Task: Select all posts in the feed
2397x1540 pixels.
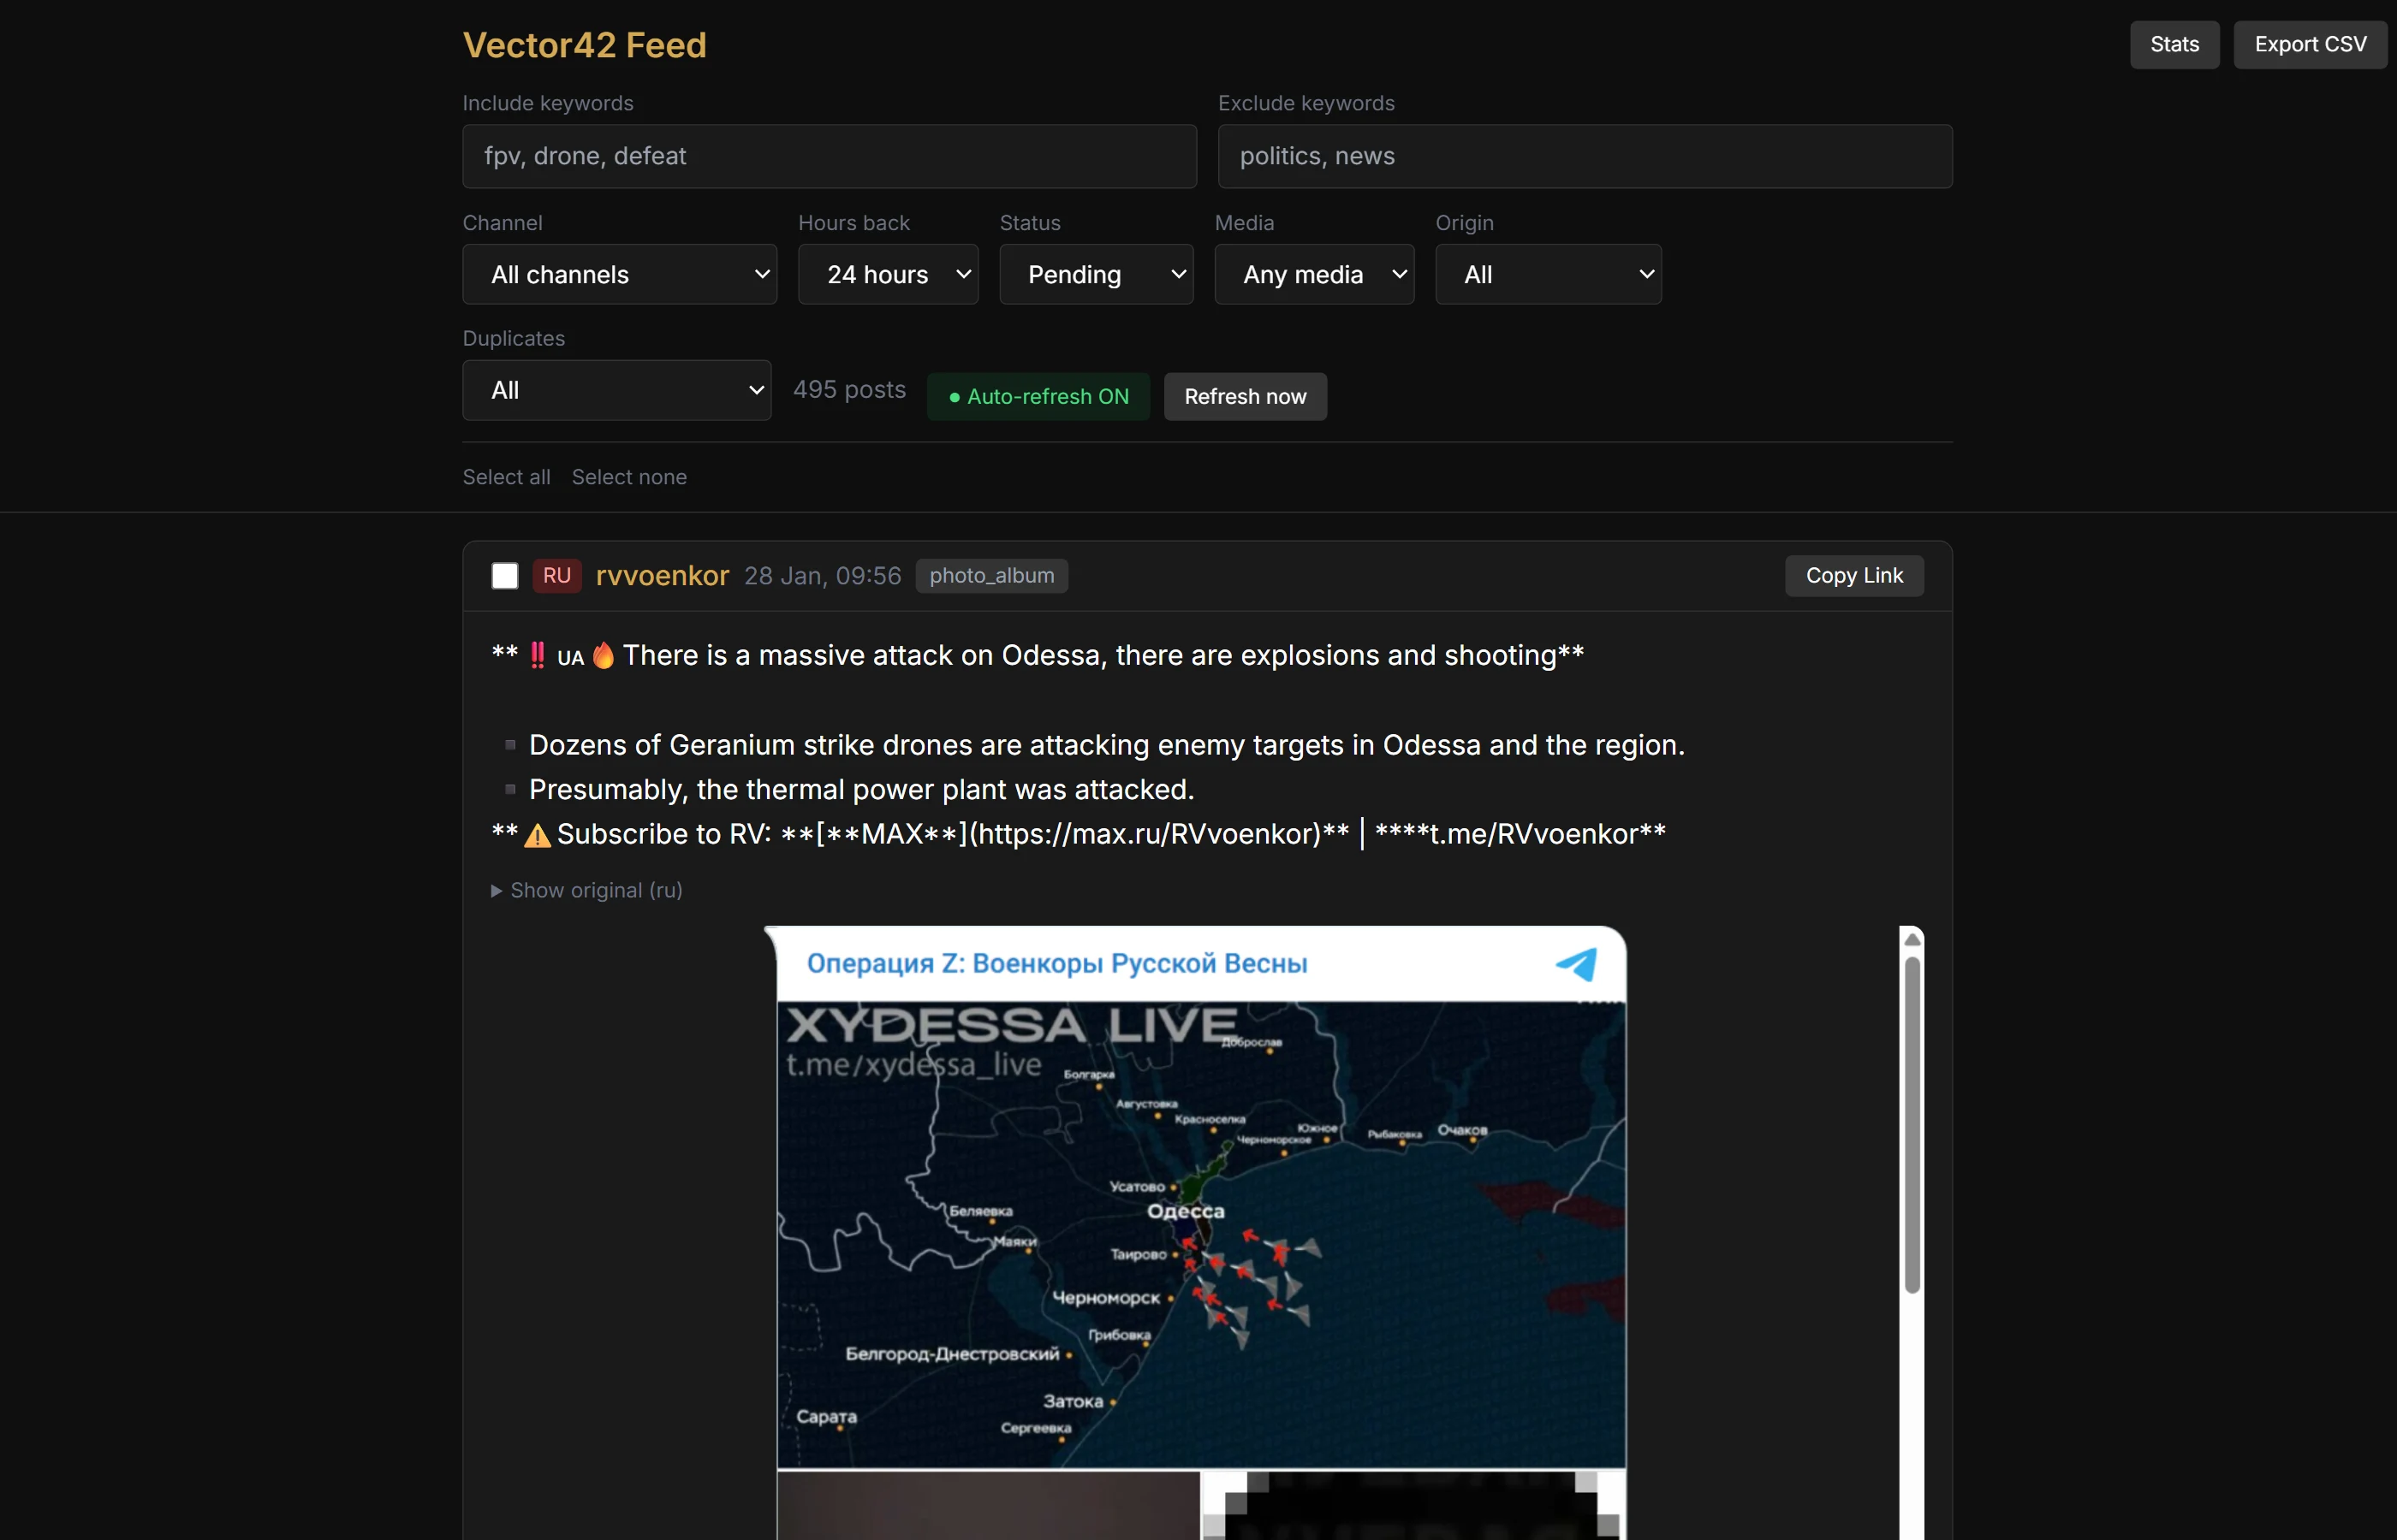Action: [x=505, y=477]
